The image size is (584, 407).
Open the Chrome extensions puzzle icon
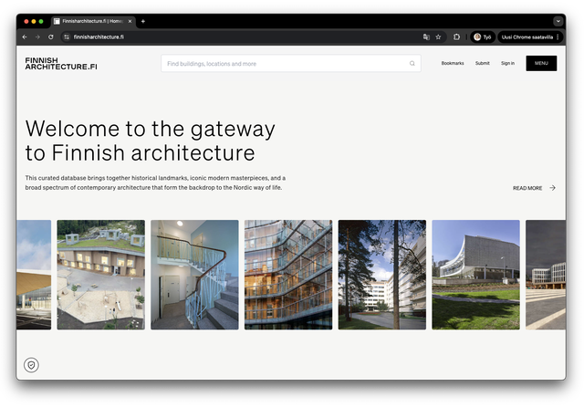(456, 37)
